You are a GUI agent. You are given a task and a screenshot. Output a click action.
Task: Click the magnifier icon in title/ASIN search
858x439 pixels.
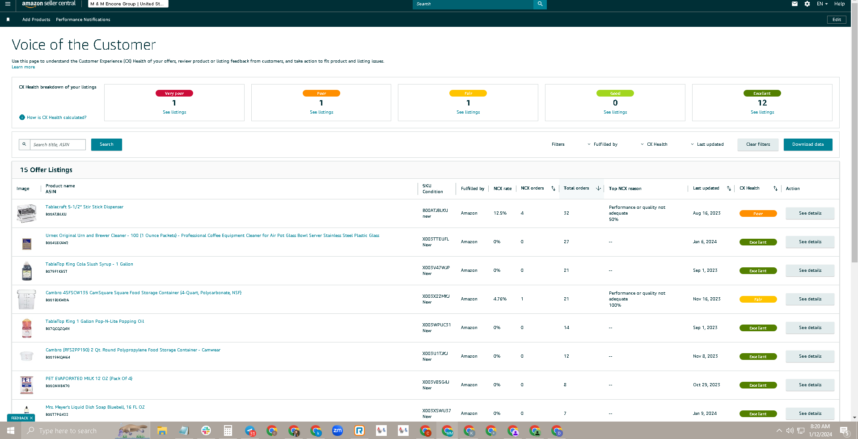(24, 144)
